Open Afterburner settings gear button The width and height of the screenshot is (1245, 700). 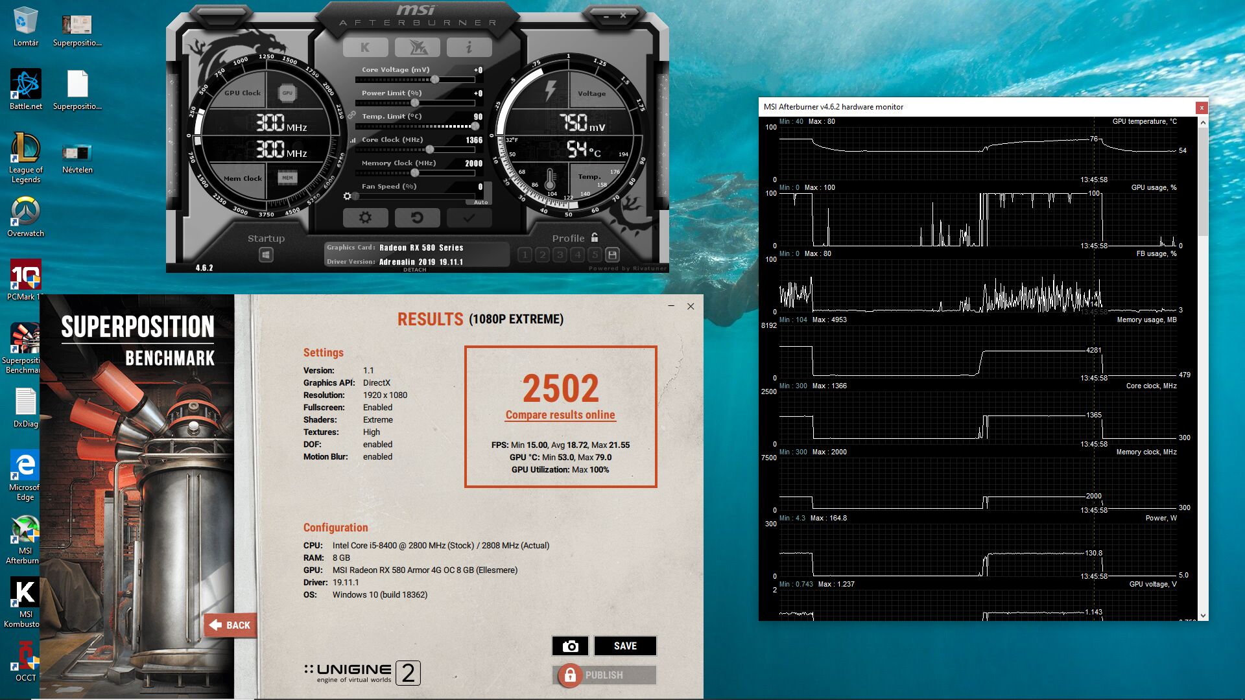click(x=365, y=218)
